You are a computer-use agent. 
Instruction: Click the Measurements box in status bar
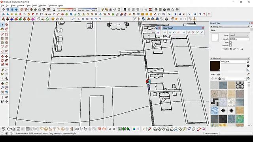coord(236,133)
